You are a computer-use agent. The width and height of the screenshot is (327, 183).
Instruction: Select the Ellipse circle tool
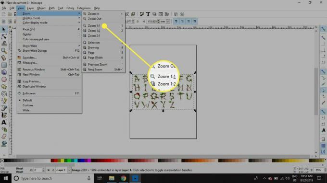coord(4,80)
